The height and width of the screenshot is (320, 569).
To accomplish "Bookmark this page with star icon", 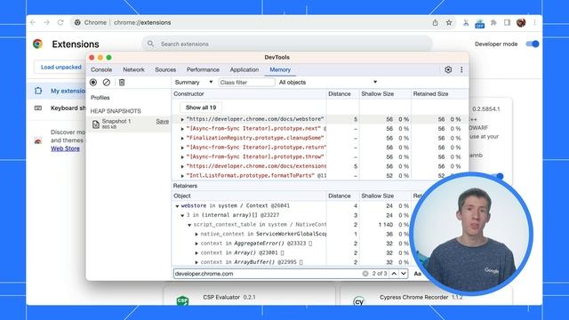I will [x=449, y=22].
